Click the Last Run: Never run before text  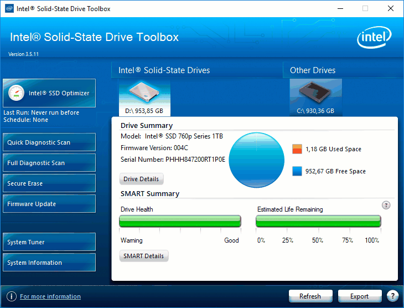[41, 112]
